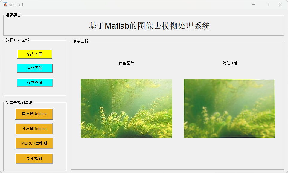Click the 输入图像 yellow button

pos(35,54)
